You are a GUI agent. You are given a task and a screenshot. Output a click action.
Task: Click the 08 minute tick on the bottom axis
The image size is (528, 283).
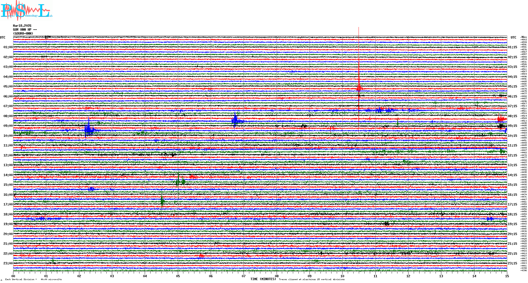click(x=277, y=276)
